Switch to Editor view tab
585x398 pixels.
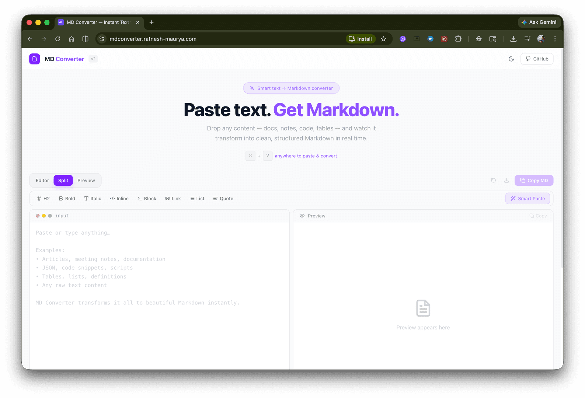(x=42, y=181)
